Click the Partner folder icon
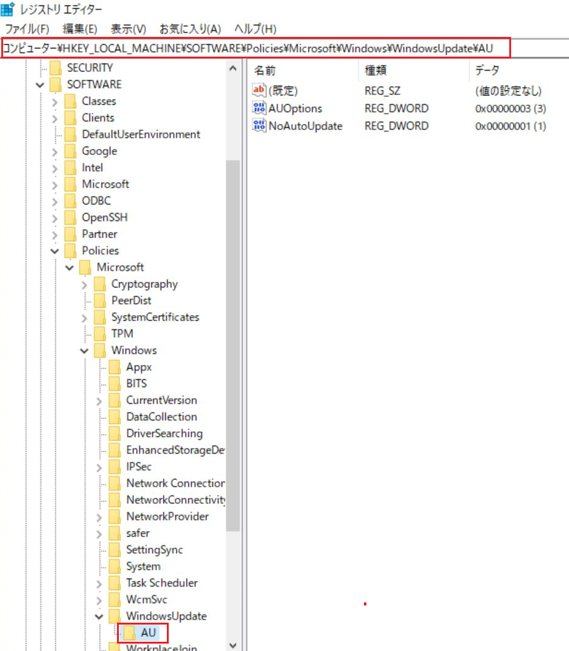The width and height of the screenshot is (569, 651). pyautogui.click(x=70, y=234)
